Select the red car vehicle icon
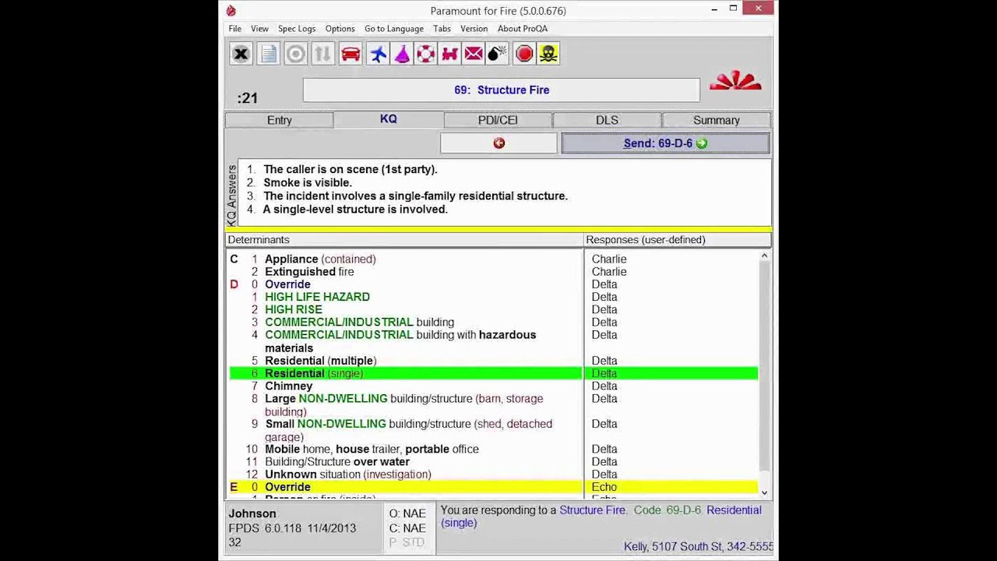Viewport: 997px width, 561px height. 351,54
